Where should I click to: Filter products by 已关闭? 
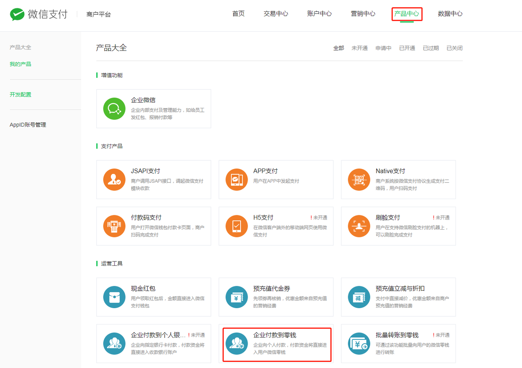click(x=454, y=48)
